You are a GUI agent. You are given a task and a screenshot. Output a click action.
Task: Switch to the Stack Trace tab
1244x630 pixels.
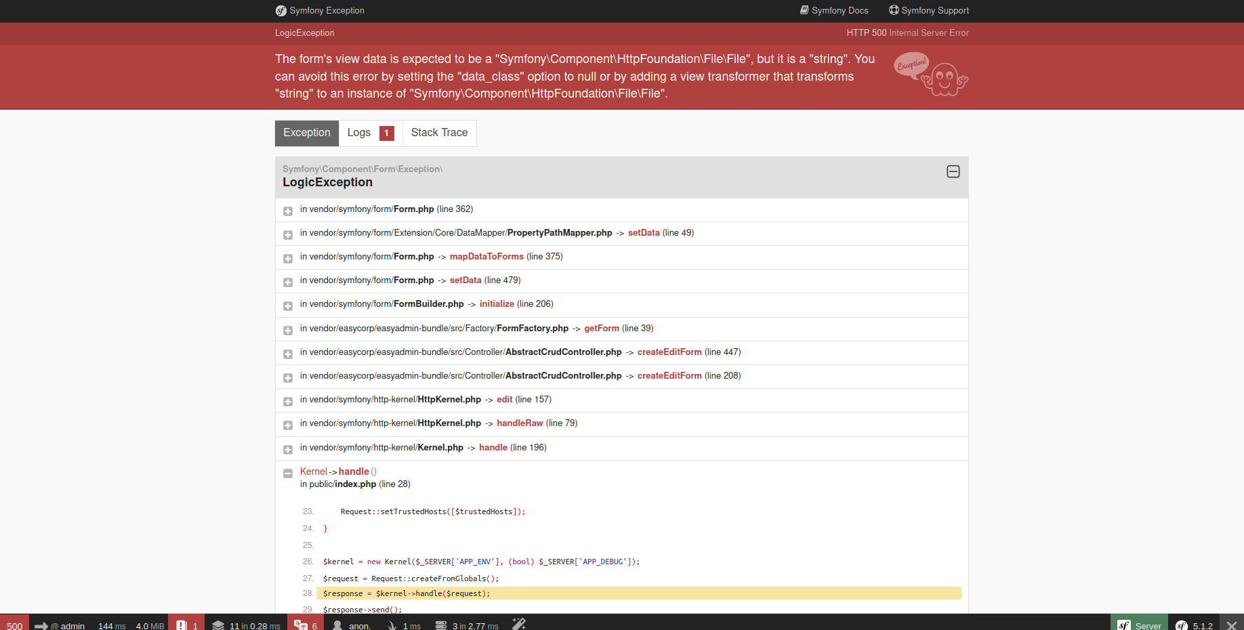pyautogui.click(x=439, y=133)
